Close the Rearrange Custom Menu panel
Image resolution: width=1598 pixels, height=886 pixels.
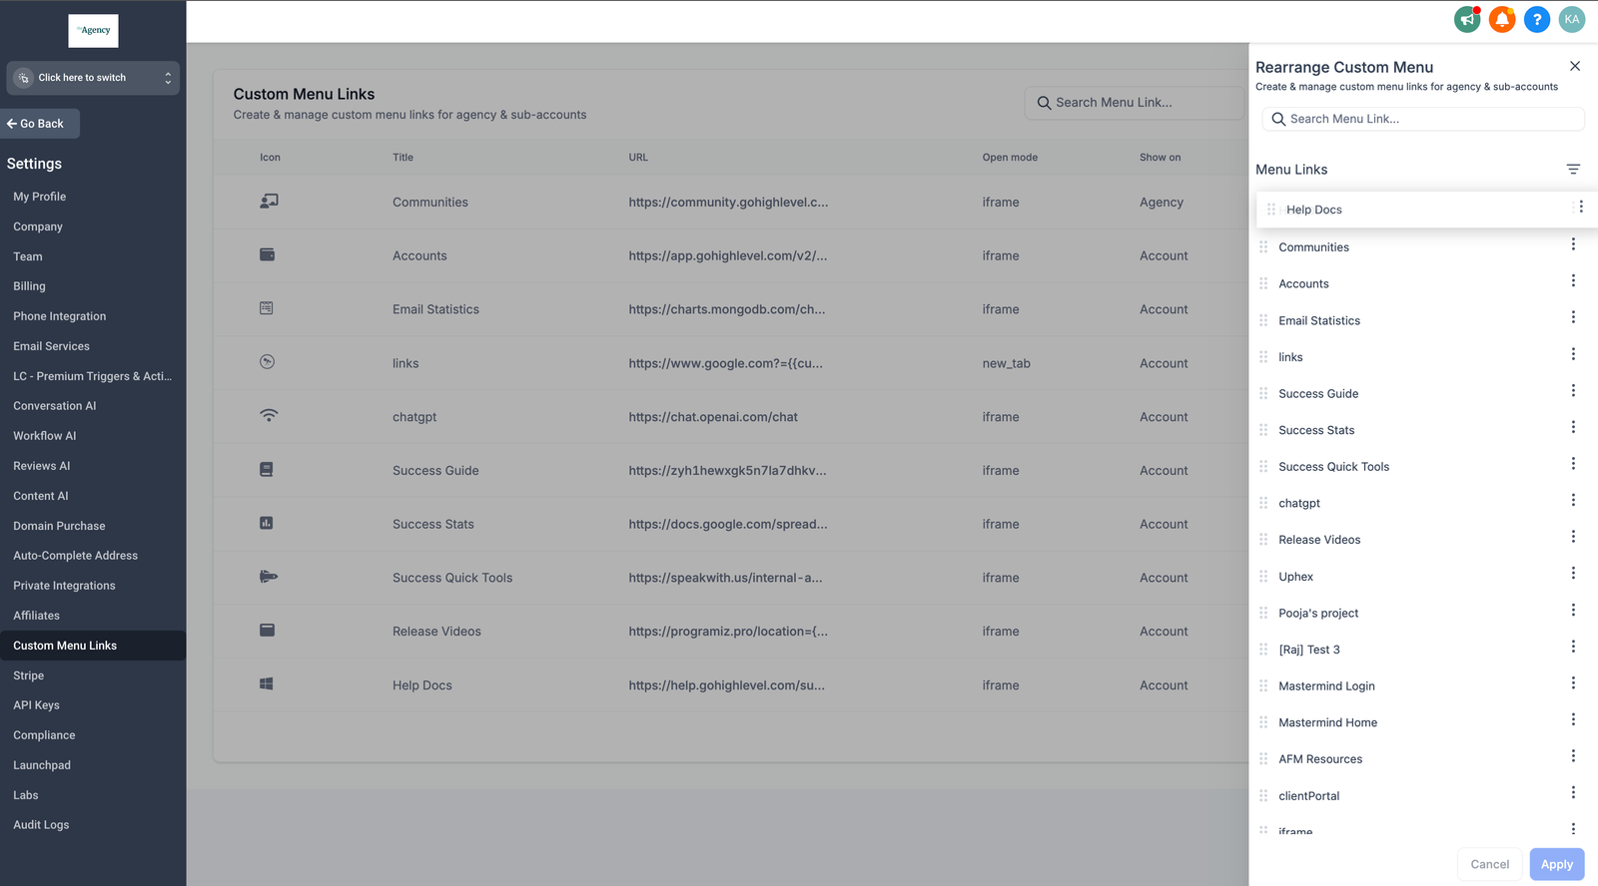click(x=1575, y=66)
